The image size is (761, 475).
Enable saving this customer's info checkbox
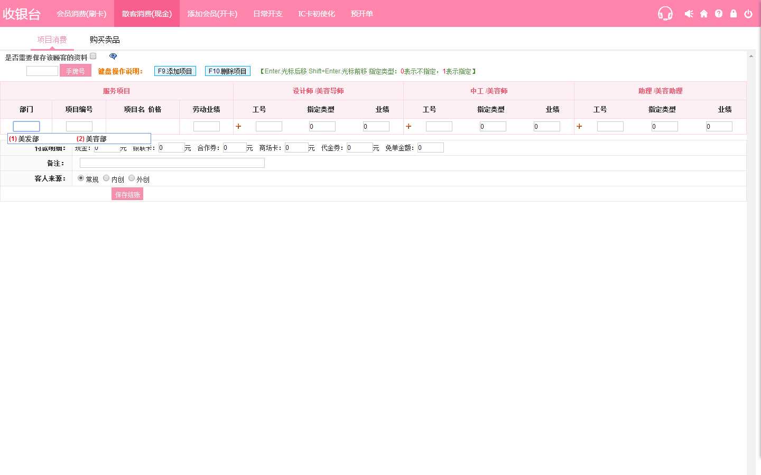[93, 56]
